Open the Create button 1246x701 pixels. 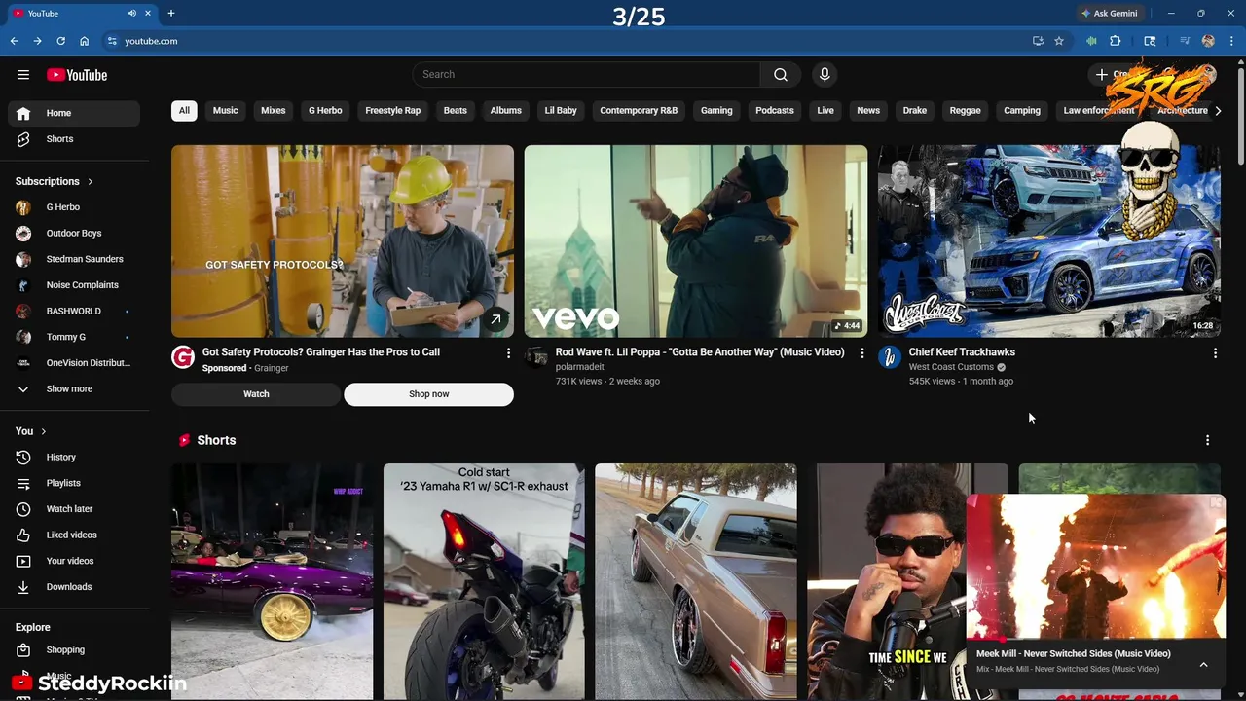click(x=1116, y=75)
